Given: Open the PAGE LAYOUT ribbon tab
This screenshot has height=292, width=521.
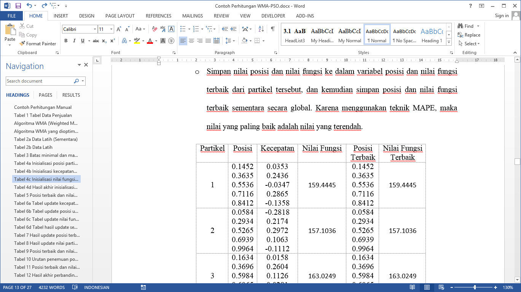Looking at the screenshot, I should (x=120, y=16).
